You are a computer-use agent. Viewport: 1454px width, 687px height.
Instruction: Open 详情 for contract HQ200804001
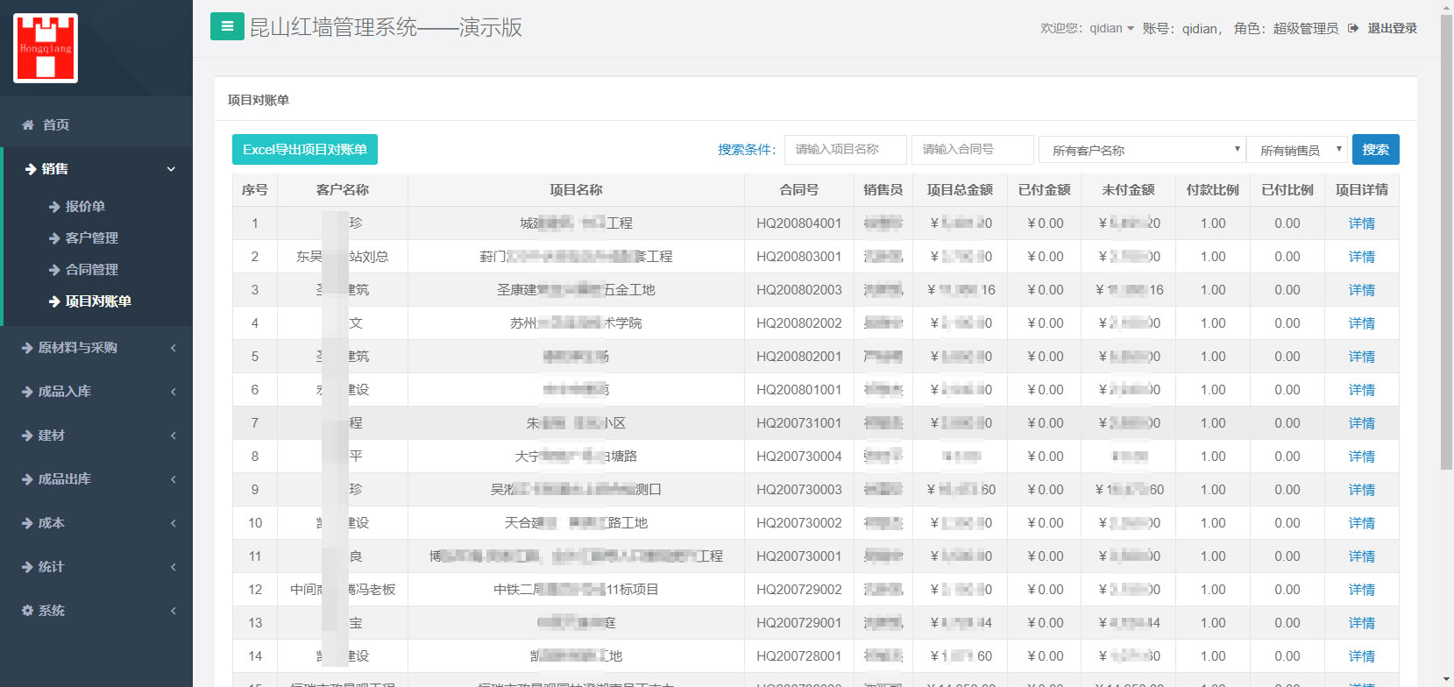pos(1361,223)
